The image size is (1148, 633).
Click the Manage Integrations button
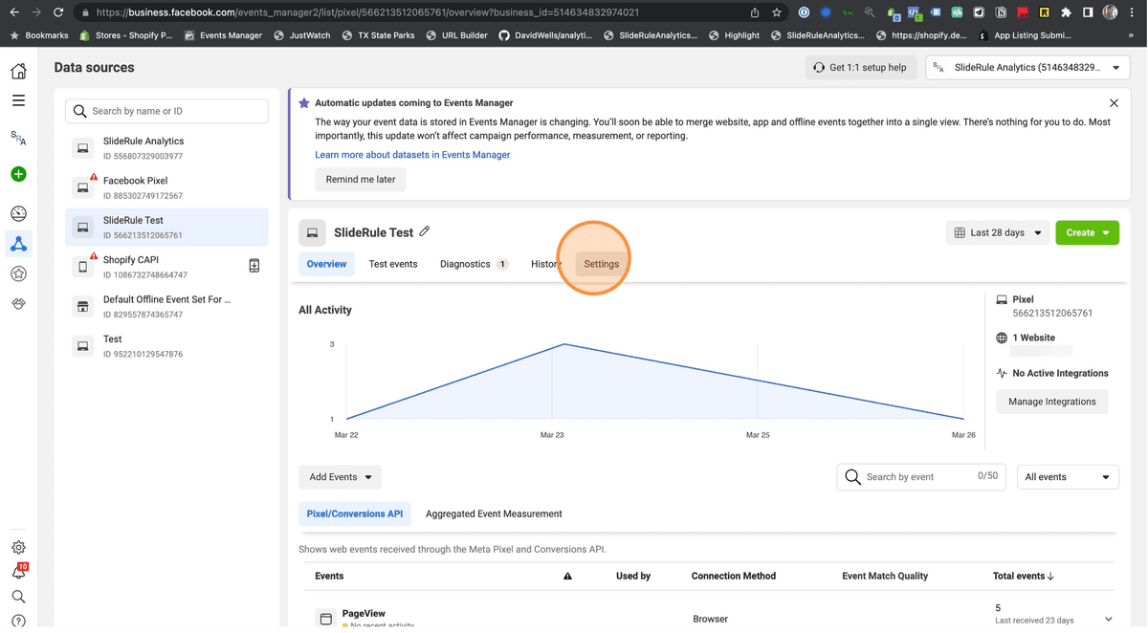(x=1052, y=402)
